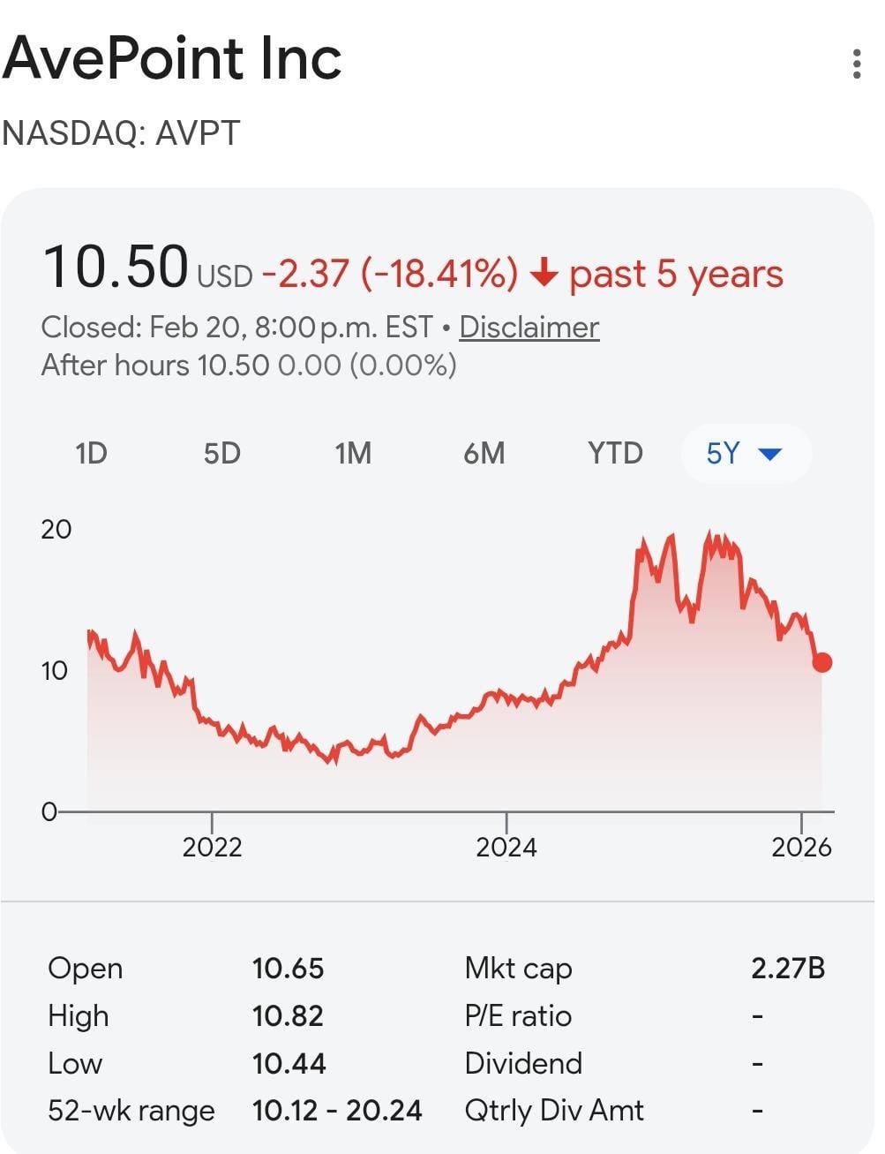Viewport: 885px width, 1154px height.
Task: Select the 1D time range tab
Action: (x=91, y=454)
